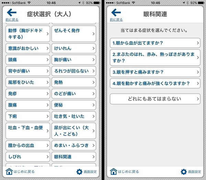Screen dimensions: 206x180
Task: Open gear 画面設定 on symptom list screen
Action: pyautogui.click(x=79, y=172)
